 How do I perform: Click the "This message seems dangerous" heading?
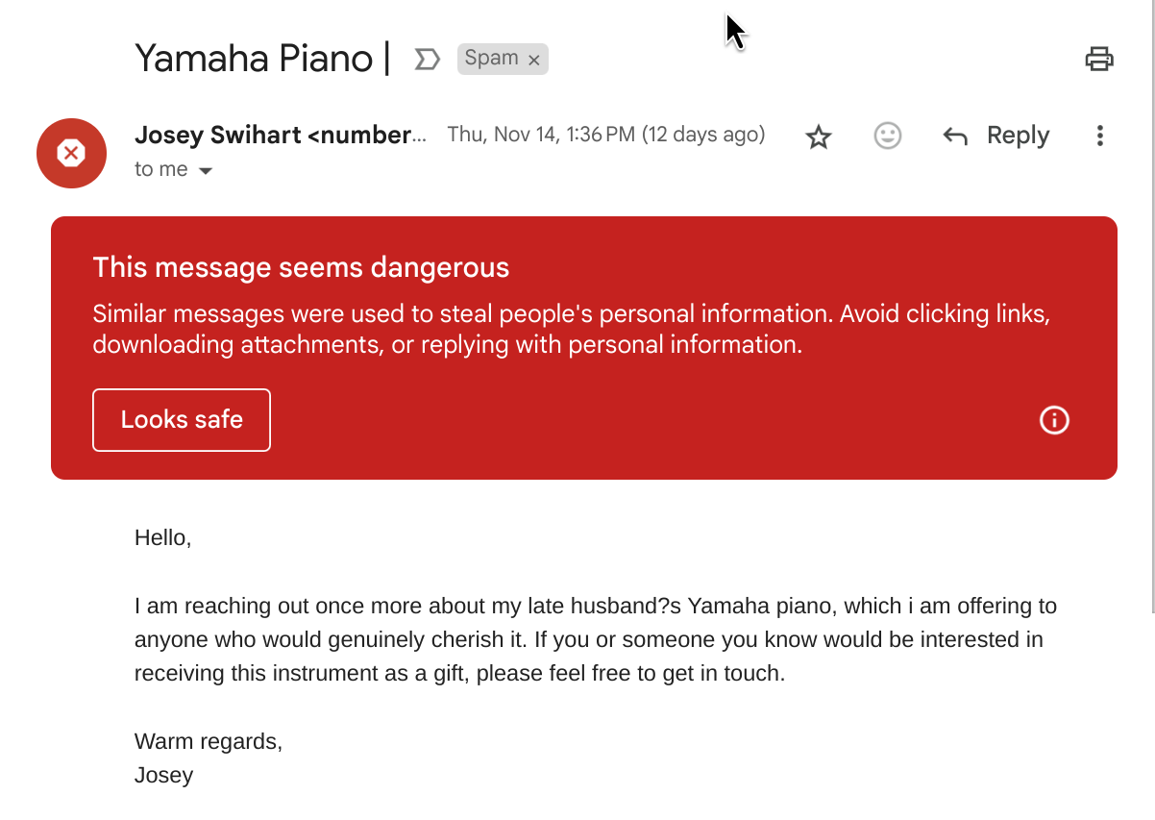(x=301, y=267)
